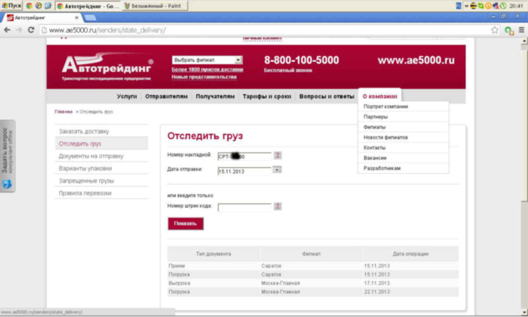Click the Номер штрих кода input field
This screenshot has height=317, width=528.
(244, 207)
